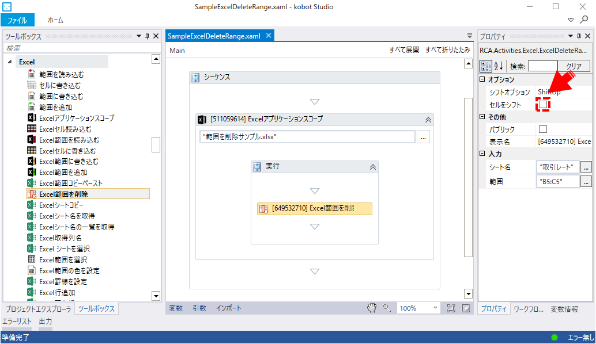Click the 範囲 value field "B5:C5"
The height and width of the screenshot is (344, 596).
click(x=558, y=181)
